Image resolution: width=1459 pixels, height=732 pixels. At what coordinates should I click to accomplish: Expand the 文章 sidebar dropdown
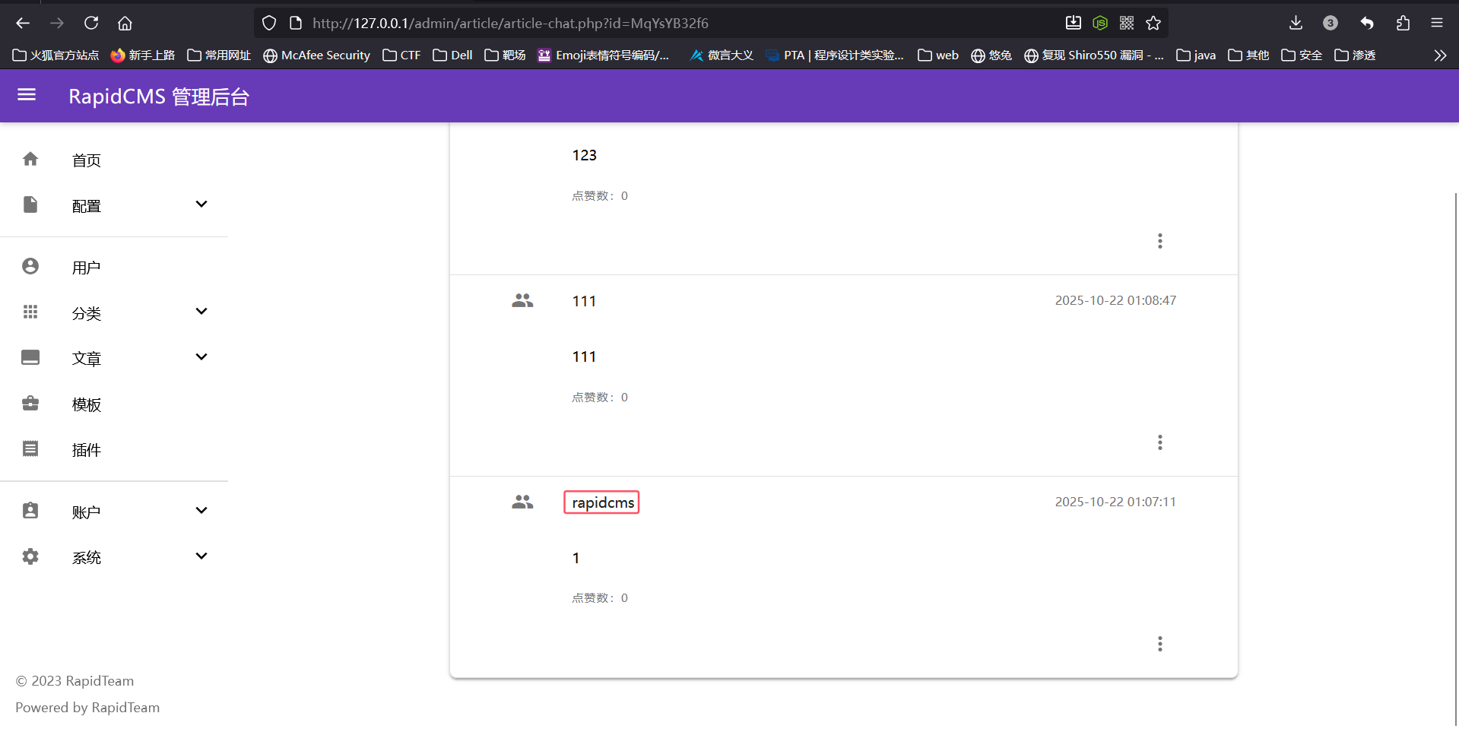(201, 357)
